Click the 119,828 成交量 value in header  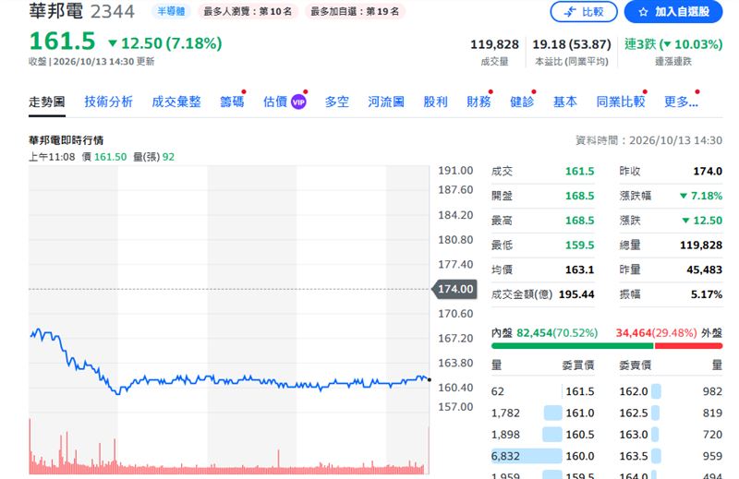[x=494, y=44]
